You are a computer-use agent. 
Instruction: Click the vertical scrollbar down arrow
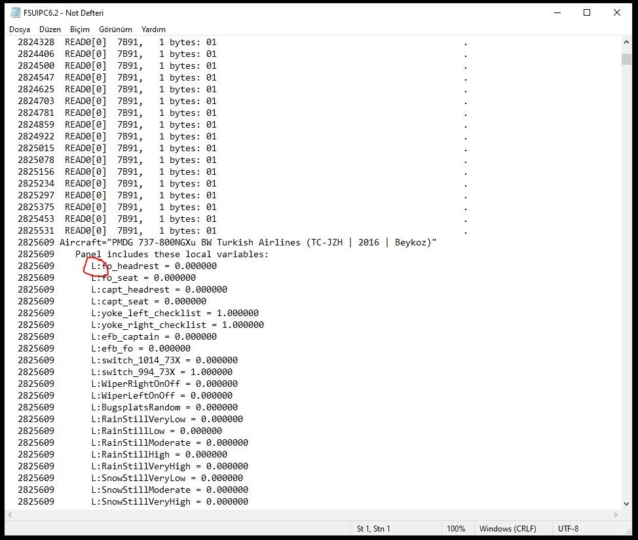[x=626, y=504]
